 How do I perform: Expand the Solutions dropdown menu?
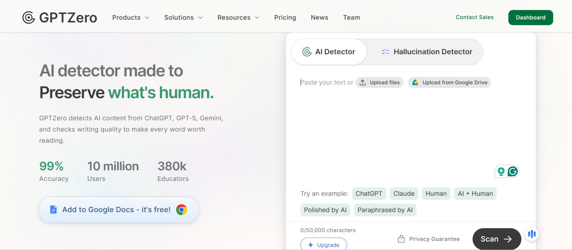tap(183, 17)
